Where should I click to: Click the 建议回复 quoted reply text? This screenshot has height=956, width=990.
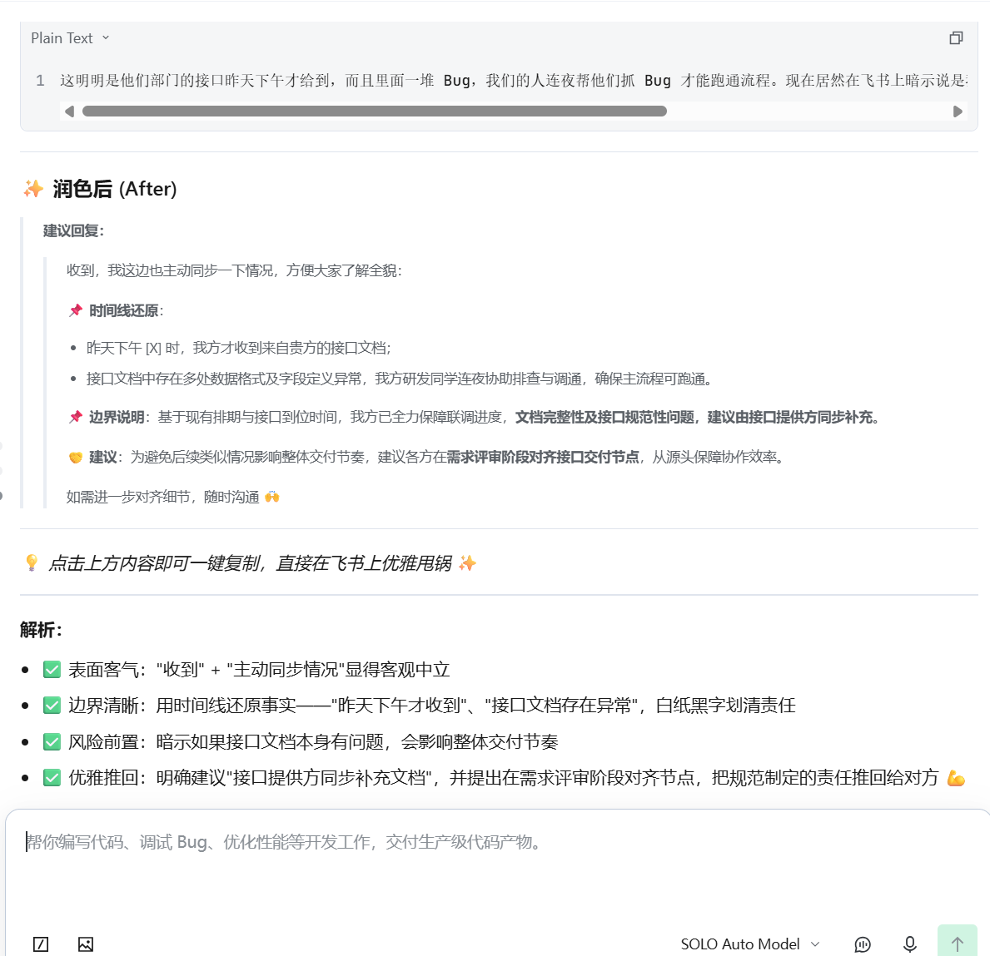click(73, 231)
